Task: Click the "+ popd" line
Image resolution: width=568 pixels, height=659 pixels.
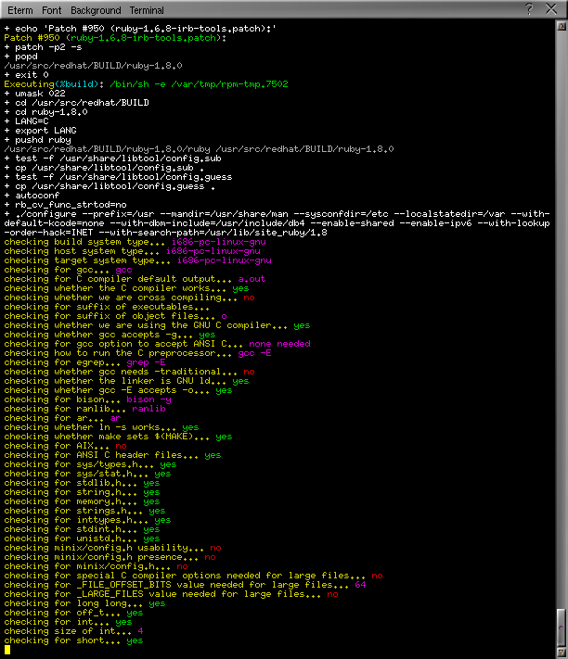Action: [x=21, y=57]
